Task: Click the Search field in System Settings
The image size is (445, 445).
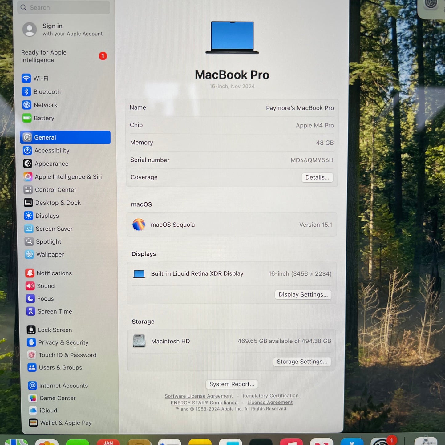Action: 64,7
